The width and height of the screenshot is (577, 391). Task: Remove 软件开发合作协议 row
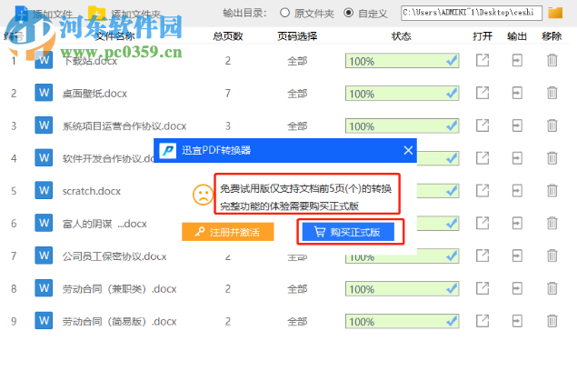coord(552,158)
